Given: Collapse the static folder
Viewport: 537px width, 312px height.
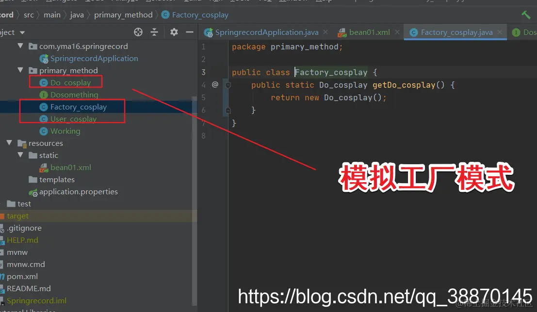Looking at the screenshot, I should [20, 155].
